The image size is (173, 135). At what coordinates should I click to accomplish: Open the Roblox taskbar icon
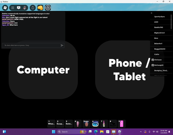click(x=120, y=132)
